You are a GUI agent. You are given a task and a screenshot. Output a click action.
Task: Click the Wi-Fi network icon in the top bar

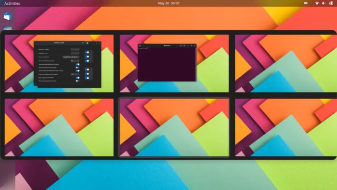(x=317, y=3)
